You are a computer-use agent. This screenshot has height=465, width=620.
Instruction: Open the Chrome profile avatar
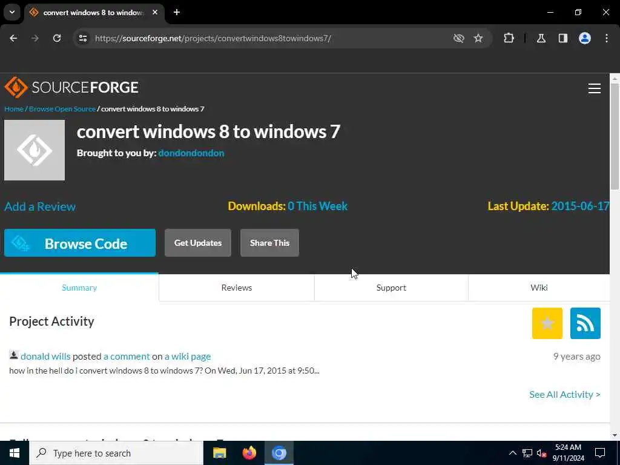coord(585,38)
